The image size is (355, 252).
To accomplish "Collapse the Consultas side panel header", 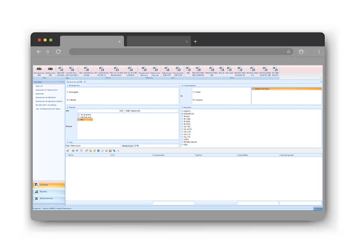I will (x=63, y=82).
